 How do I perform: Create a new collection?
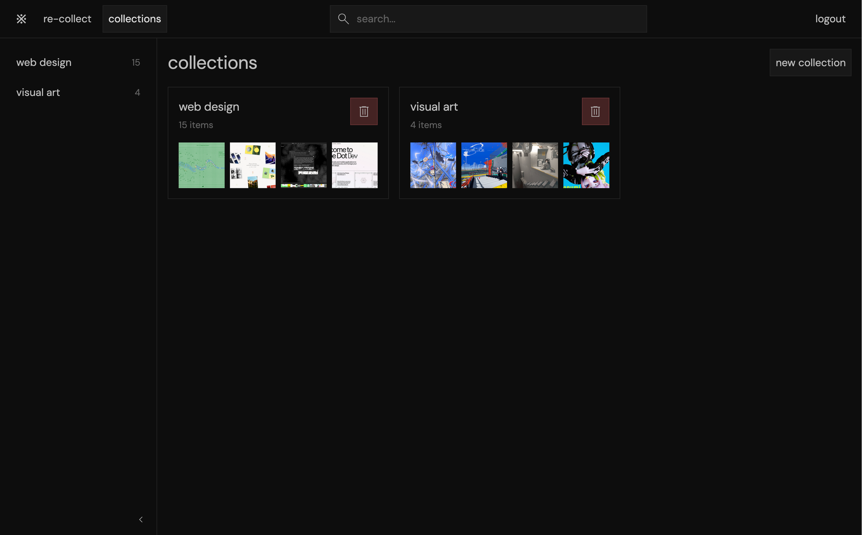(x=810, y=62)
